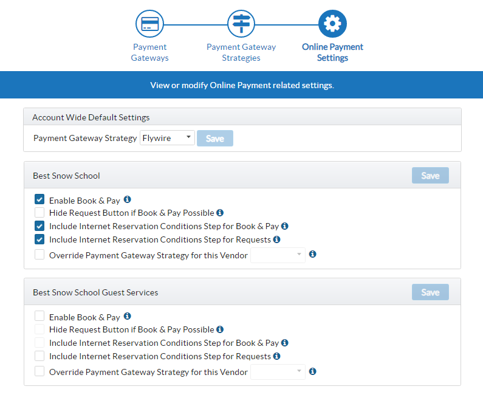This screenshot has width=483, height=406.
Task: Open Guest Services vendor override strategy dropdown
Action: coord(278,372)
